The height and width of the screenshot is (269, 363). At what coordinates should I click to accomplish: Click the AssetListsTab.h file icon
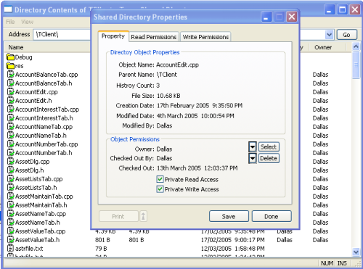click(x=11, y=188)
